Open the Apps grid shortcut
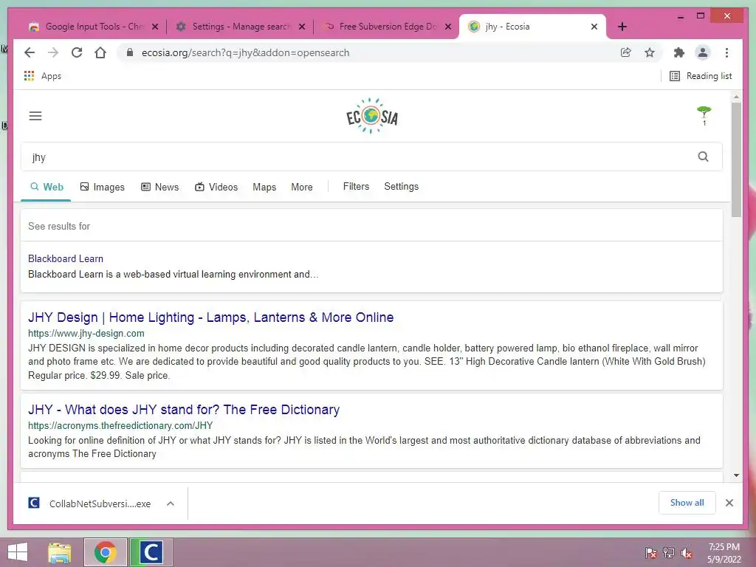756x567 pixels. [42, 76]
